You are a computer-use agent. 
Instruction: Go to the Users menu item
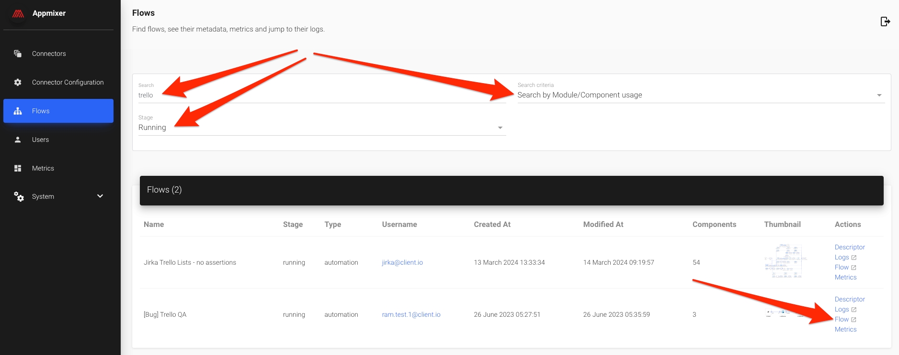40,140
